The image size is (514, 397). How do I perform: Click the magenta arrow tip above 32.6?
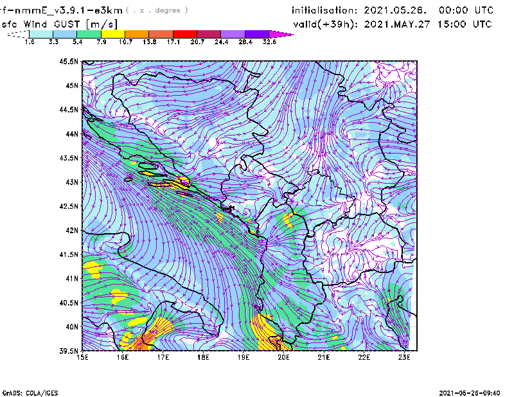tap(281, 34)
